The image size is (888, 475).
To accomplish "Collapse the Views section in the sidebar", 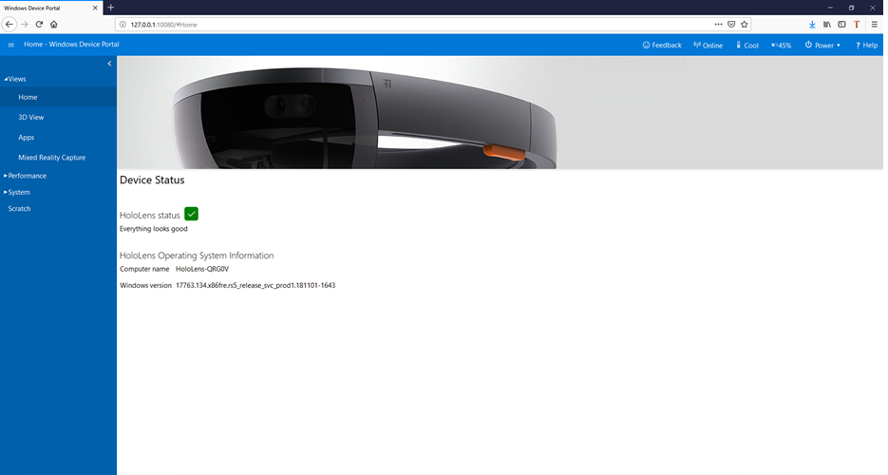I will pyautogui.click(x=15, y=79).
